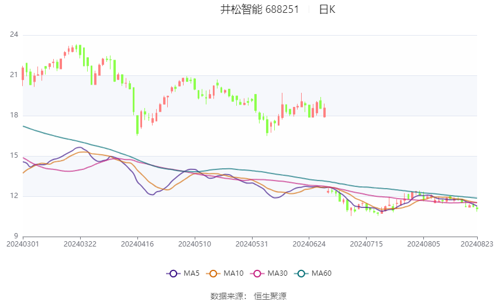
Task: Click the 20240510 x-axis date label
Action: [x=195, y=244]
